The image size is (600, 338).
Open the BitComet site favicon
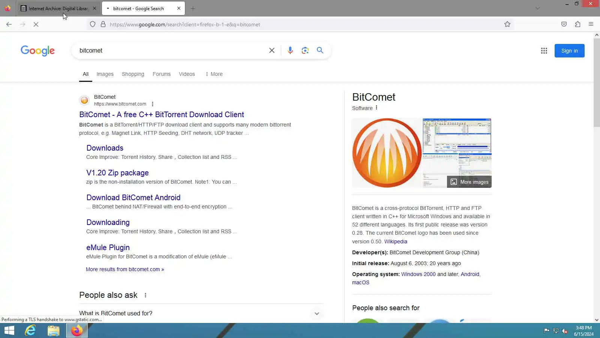pyautogui.click(x=84, y=100)
